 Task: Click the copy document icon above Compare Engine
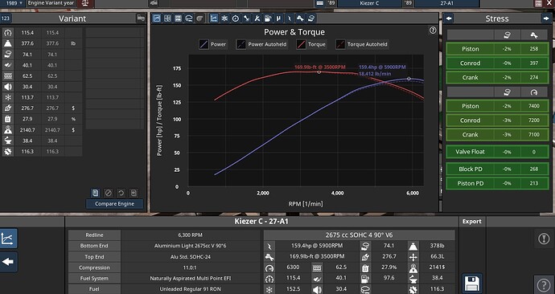click(95, 193)
